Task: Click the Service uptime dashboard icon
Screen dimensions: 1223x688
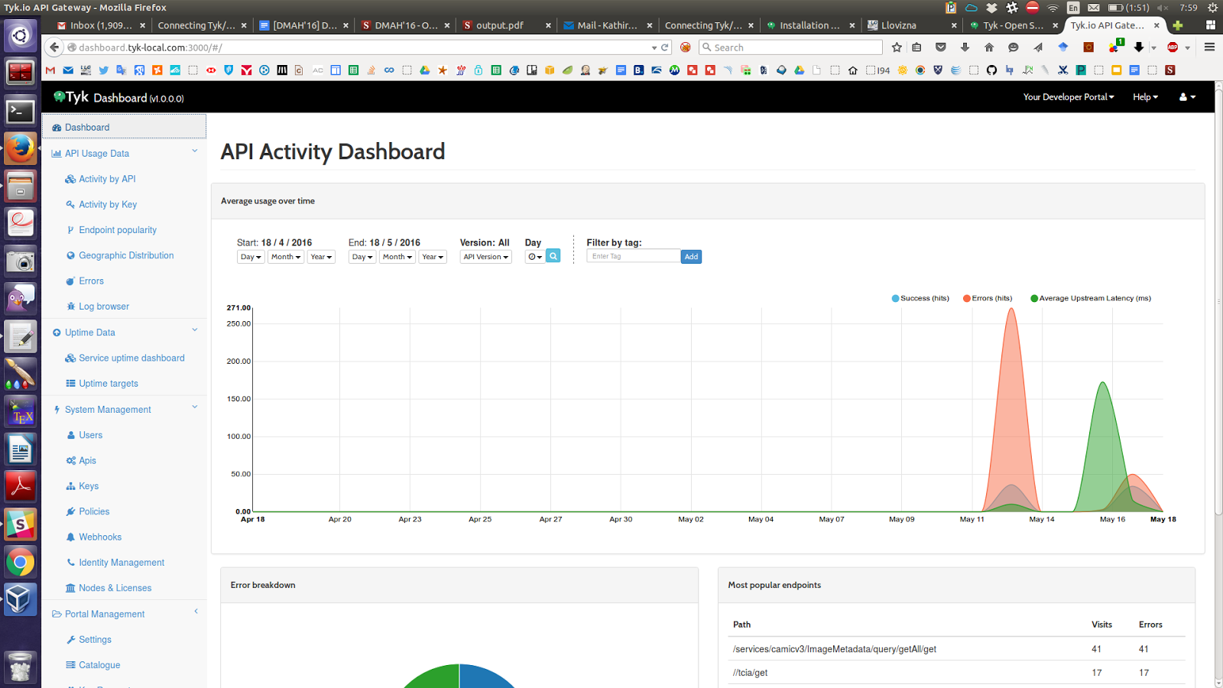Action: tap(70, 358)
